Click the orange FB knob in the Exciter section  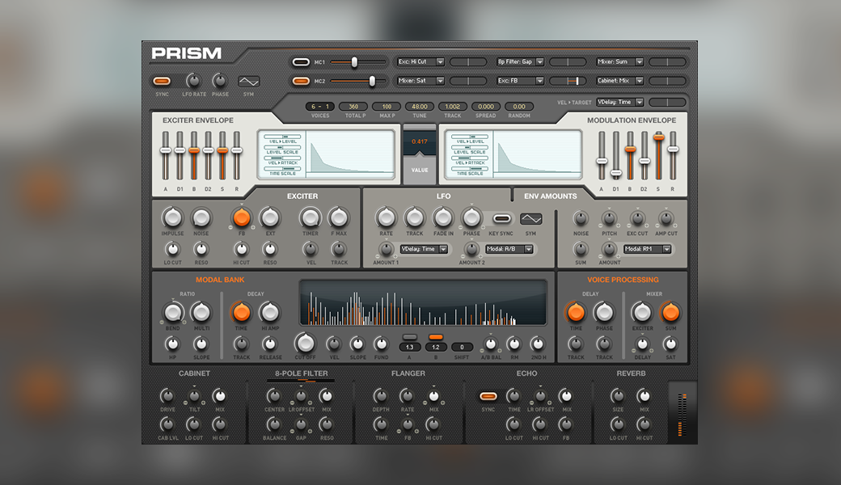click(x=241, y=217)
